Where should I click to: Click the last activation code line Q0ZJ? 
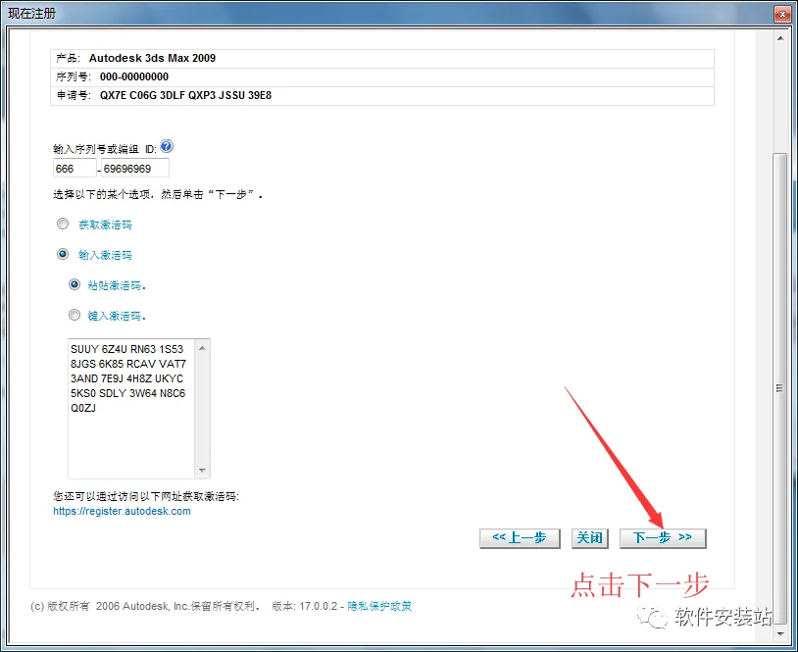(x=83, y=408)
